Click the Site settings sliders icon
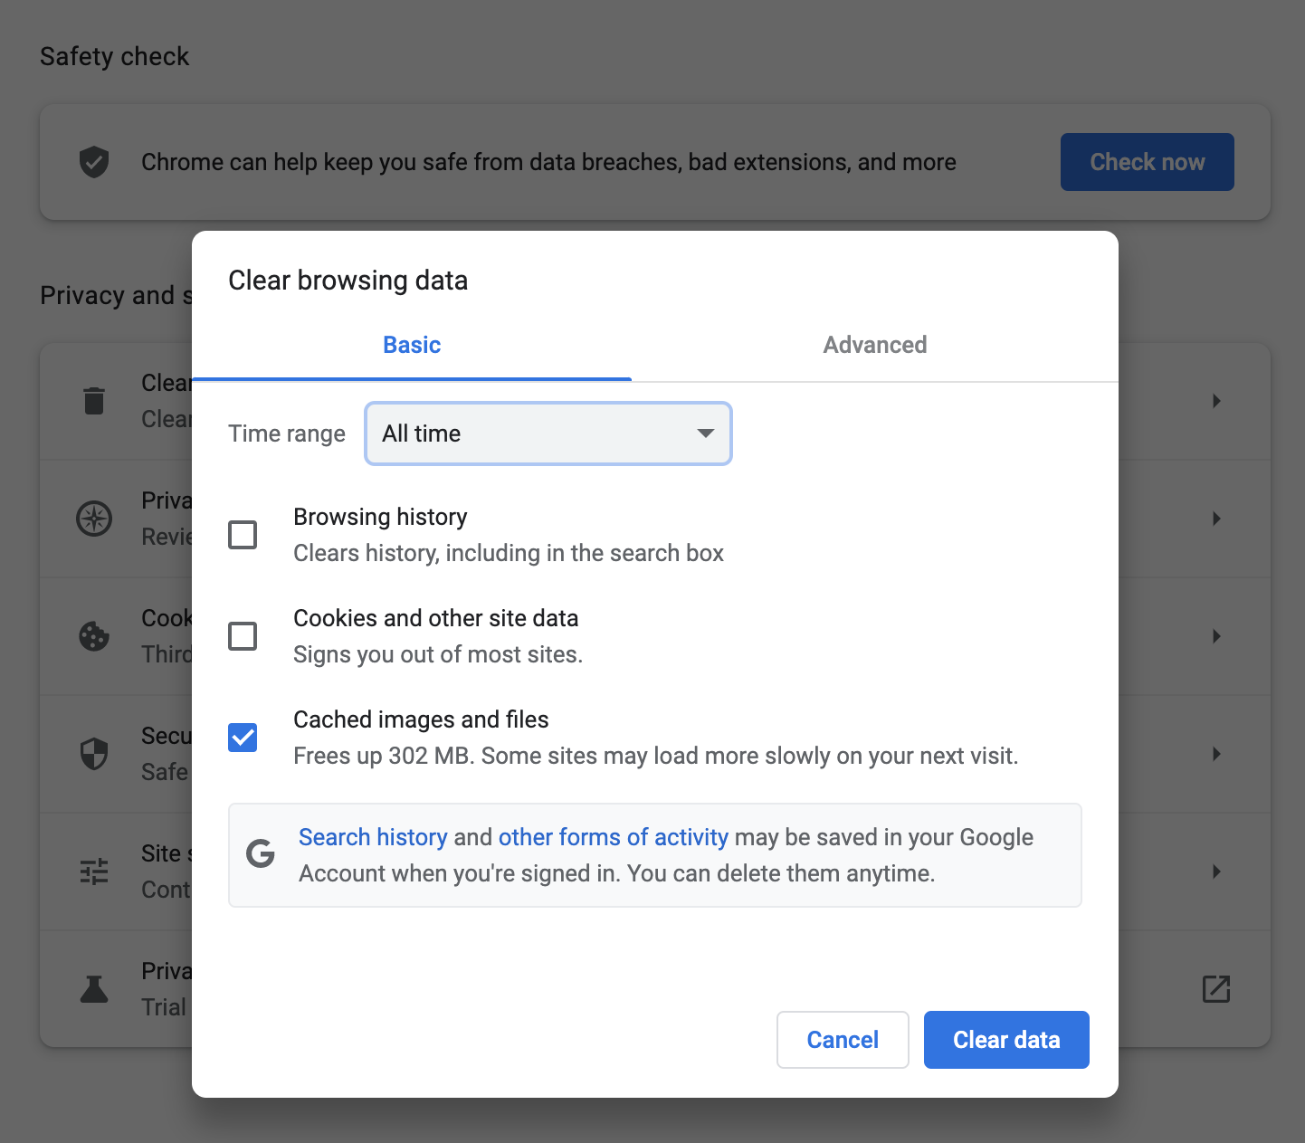Viewport: 1305px width, 1143px height. [x=94, y=872]
